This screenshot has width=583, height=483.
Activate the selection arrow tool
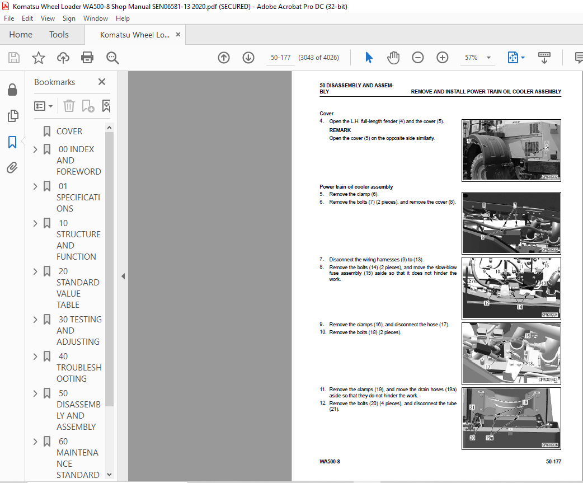click(369, 58)
